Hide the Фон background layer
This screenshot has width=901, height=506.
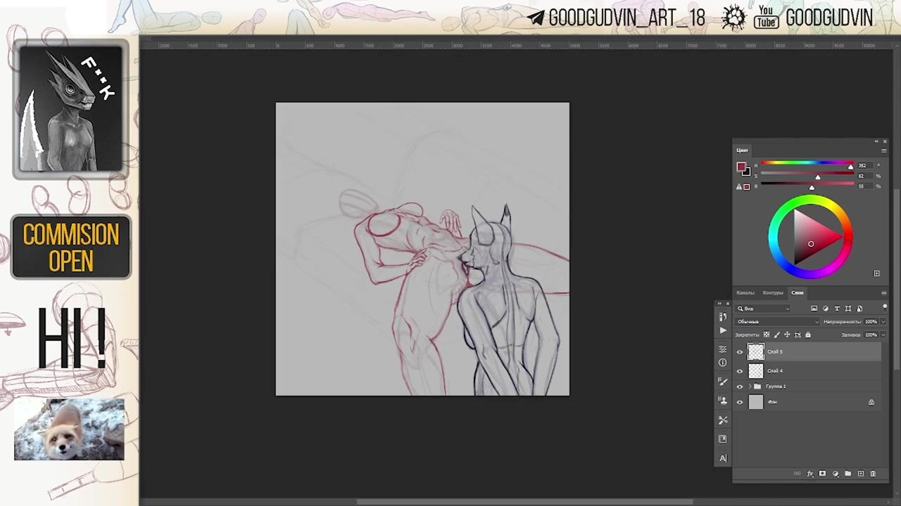click(x=739, y=402)
